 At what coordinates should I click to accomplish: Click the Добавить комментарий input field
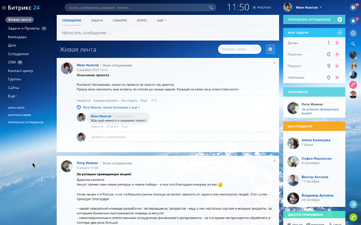click(180, 137)
